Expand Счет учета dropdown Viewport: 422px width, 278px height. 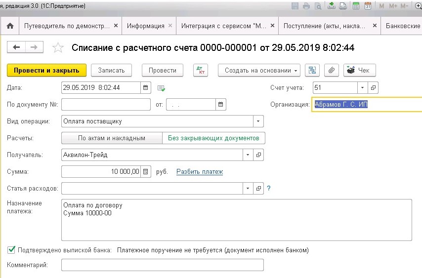[362, 88]
